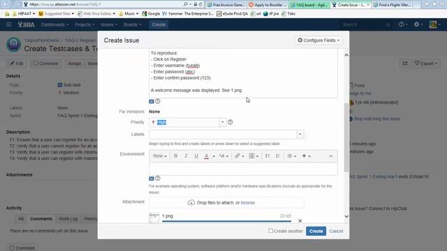
Task: Open the JIRA settings gear menu
Action: coord(418,24)
